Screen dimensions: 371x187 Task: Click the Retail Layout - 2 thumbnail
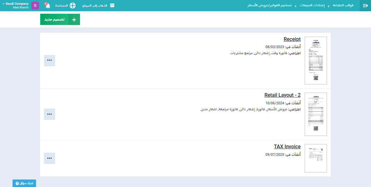[316, 114]
